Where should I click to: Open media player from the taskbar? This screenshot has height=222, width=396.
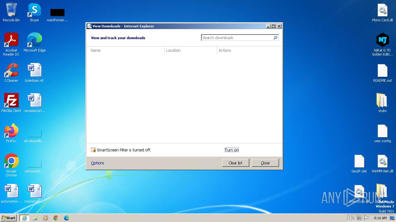pos(45,218)
